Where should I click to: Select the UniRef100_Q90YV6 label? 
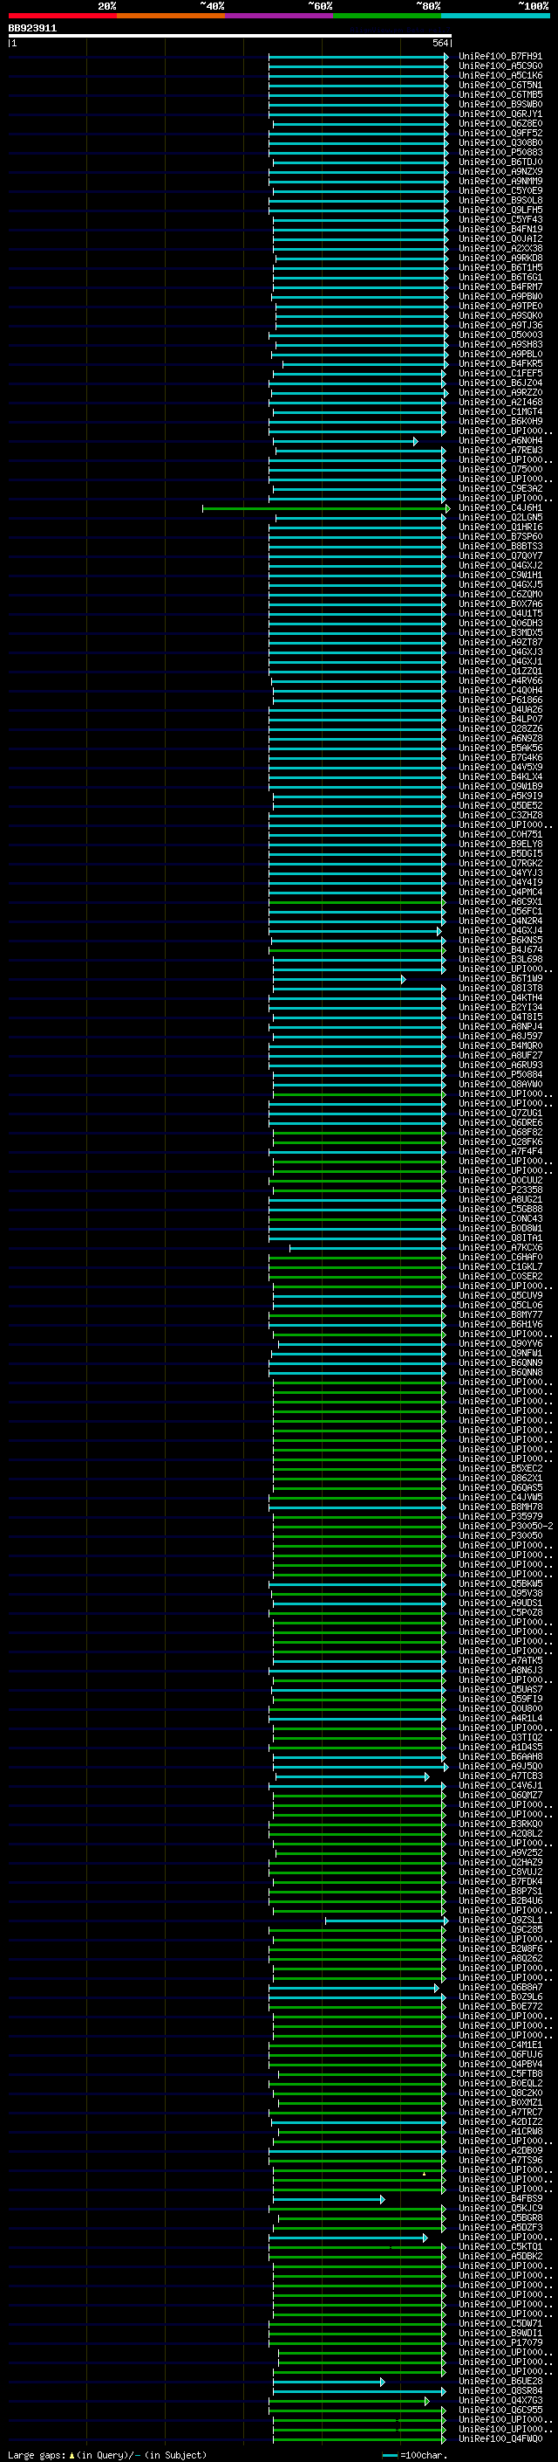click(500, 1345)
